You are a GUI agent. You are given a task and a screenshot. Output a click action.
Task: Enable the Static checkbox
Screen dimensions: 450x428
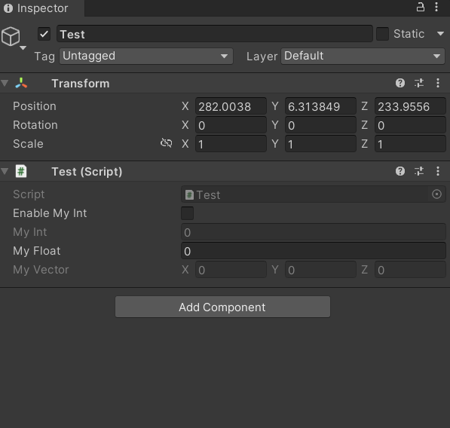pyautogui.click(x=382, y=34)
